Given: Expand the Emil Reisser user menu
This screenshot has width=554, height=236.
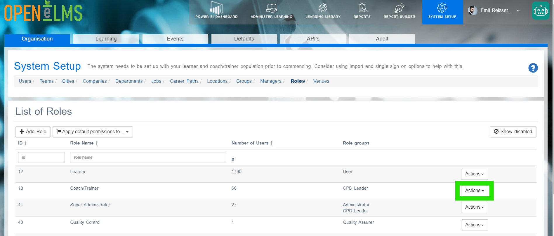Looking at the screenshot, I should click(518, 11).
